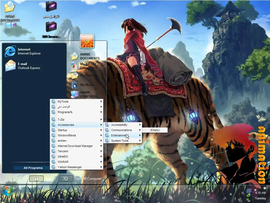Click the power Turn Off Computer button
The image size is (270, 203).
tap(66, 179)
